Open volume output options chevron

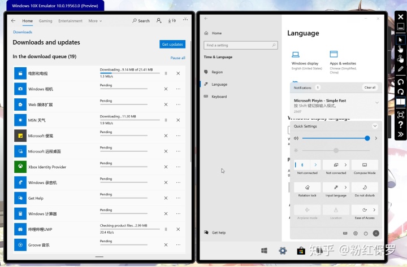(376, 138)
